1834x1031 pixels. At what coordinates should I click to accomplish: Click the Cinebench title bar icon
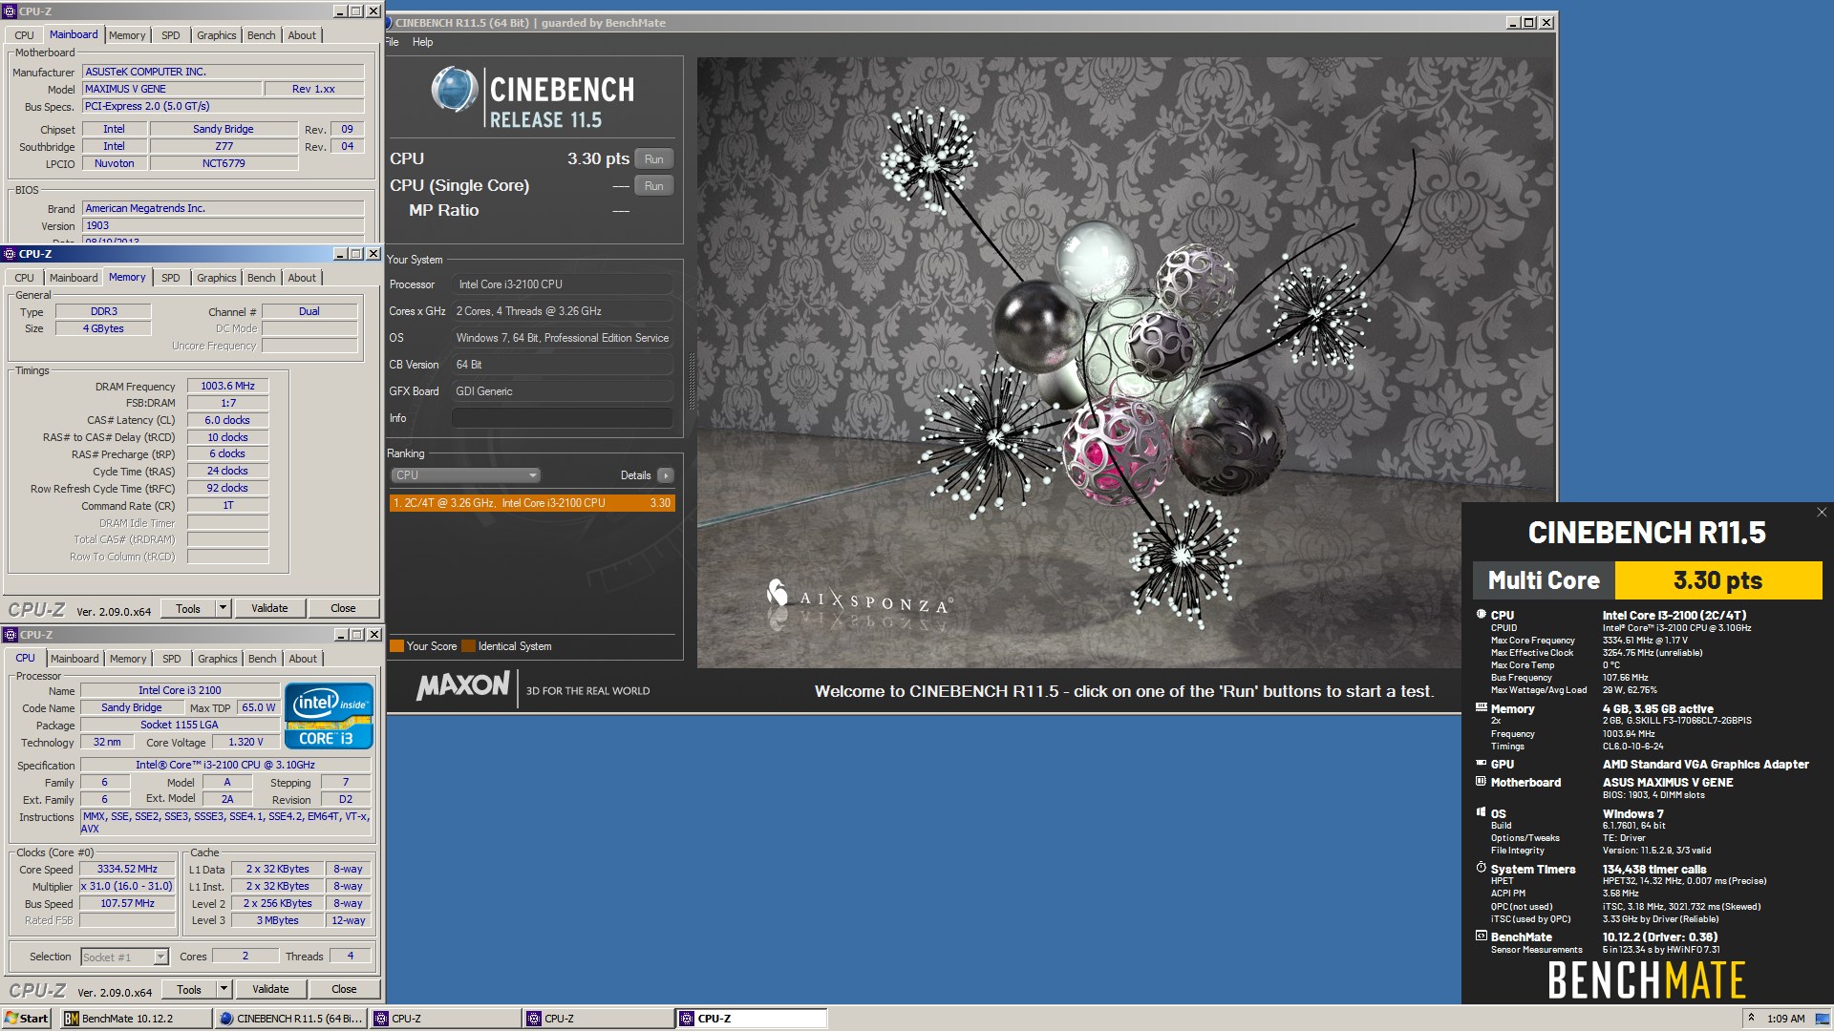389,23
